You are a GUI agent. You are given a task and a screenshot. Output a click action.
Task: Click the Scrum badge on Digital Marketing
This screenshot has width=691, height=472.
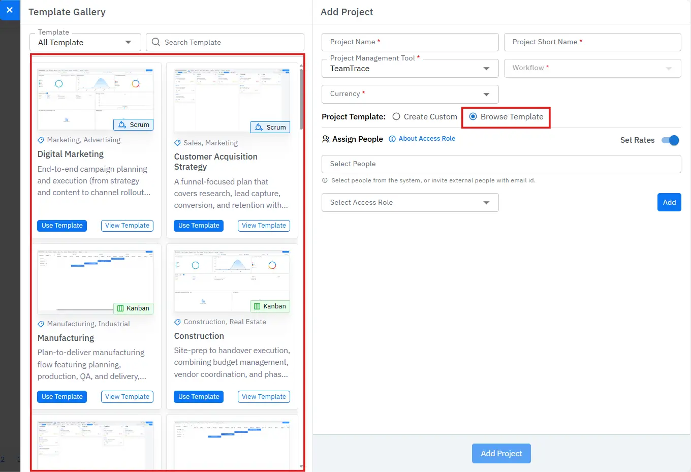(133, 125)
